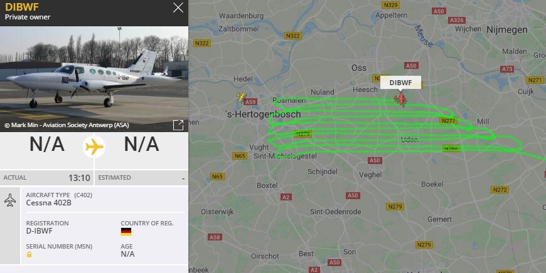Click the ACTUAL 13:10 time field

(47, 178)
